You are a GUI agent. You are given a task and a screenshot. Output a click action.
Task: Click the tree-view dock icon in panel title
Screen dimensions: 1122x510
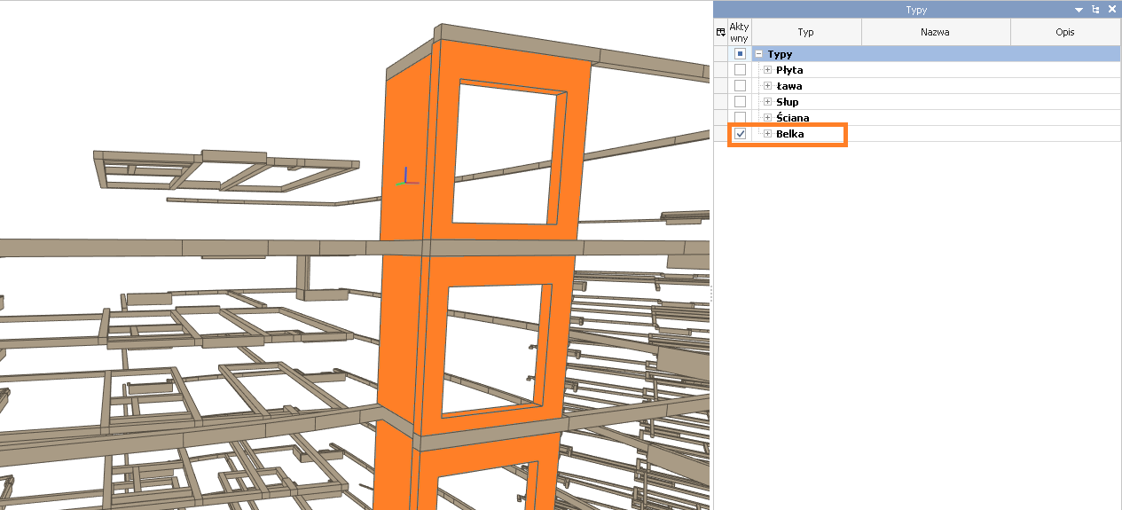pyautogui.click(x=1096, y=9)
